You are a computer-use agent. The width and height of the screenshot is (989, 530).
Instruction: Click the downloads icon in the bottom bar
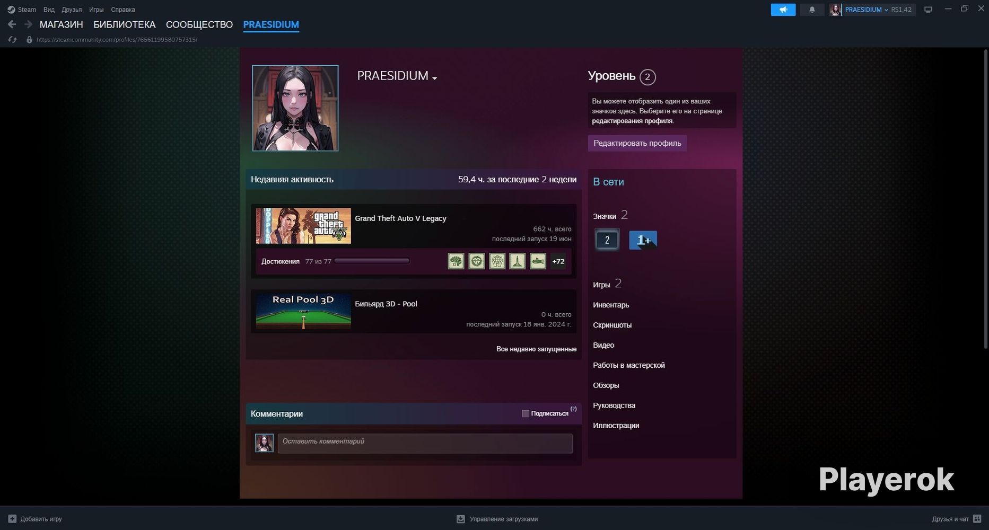(x=461, y=519)
